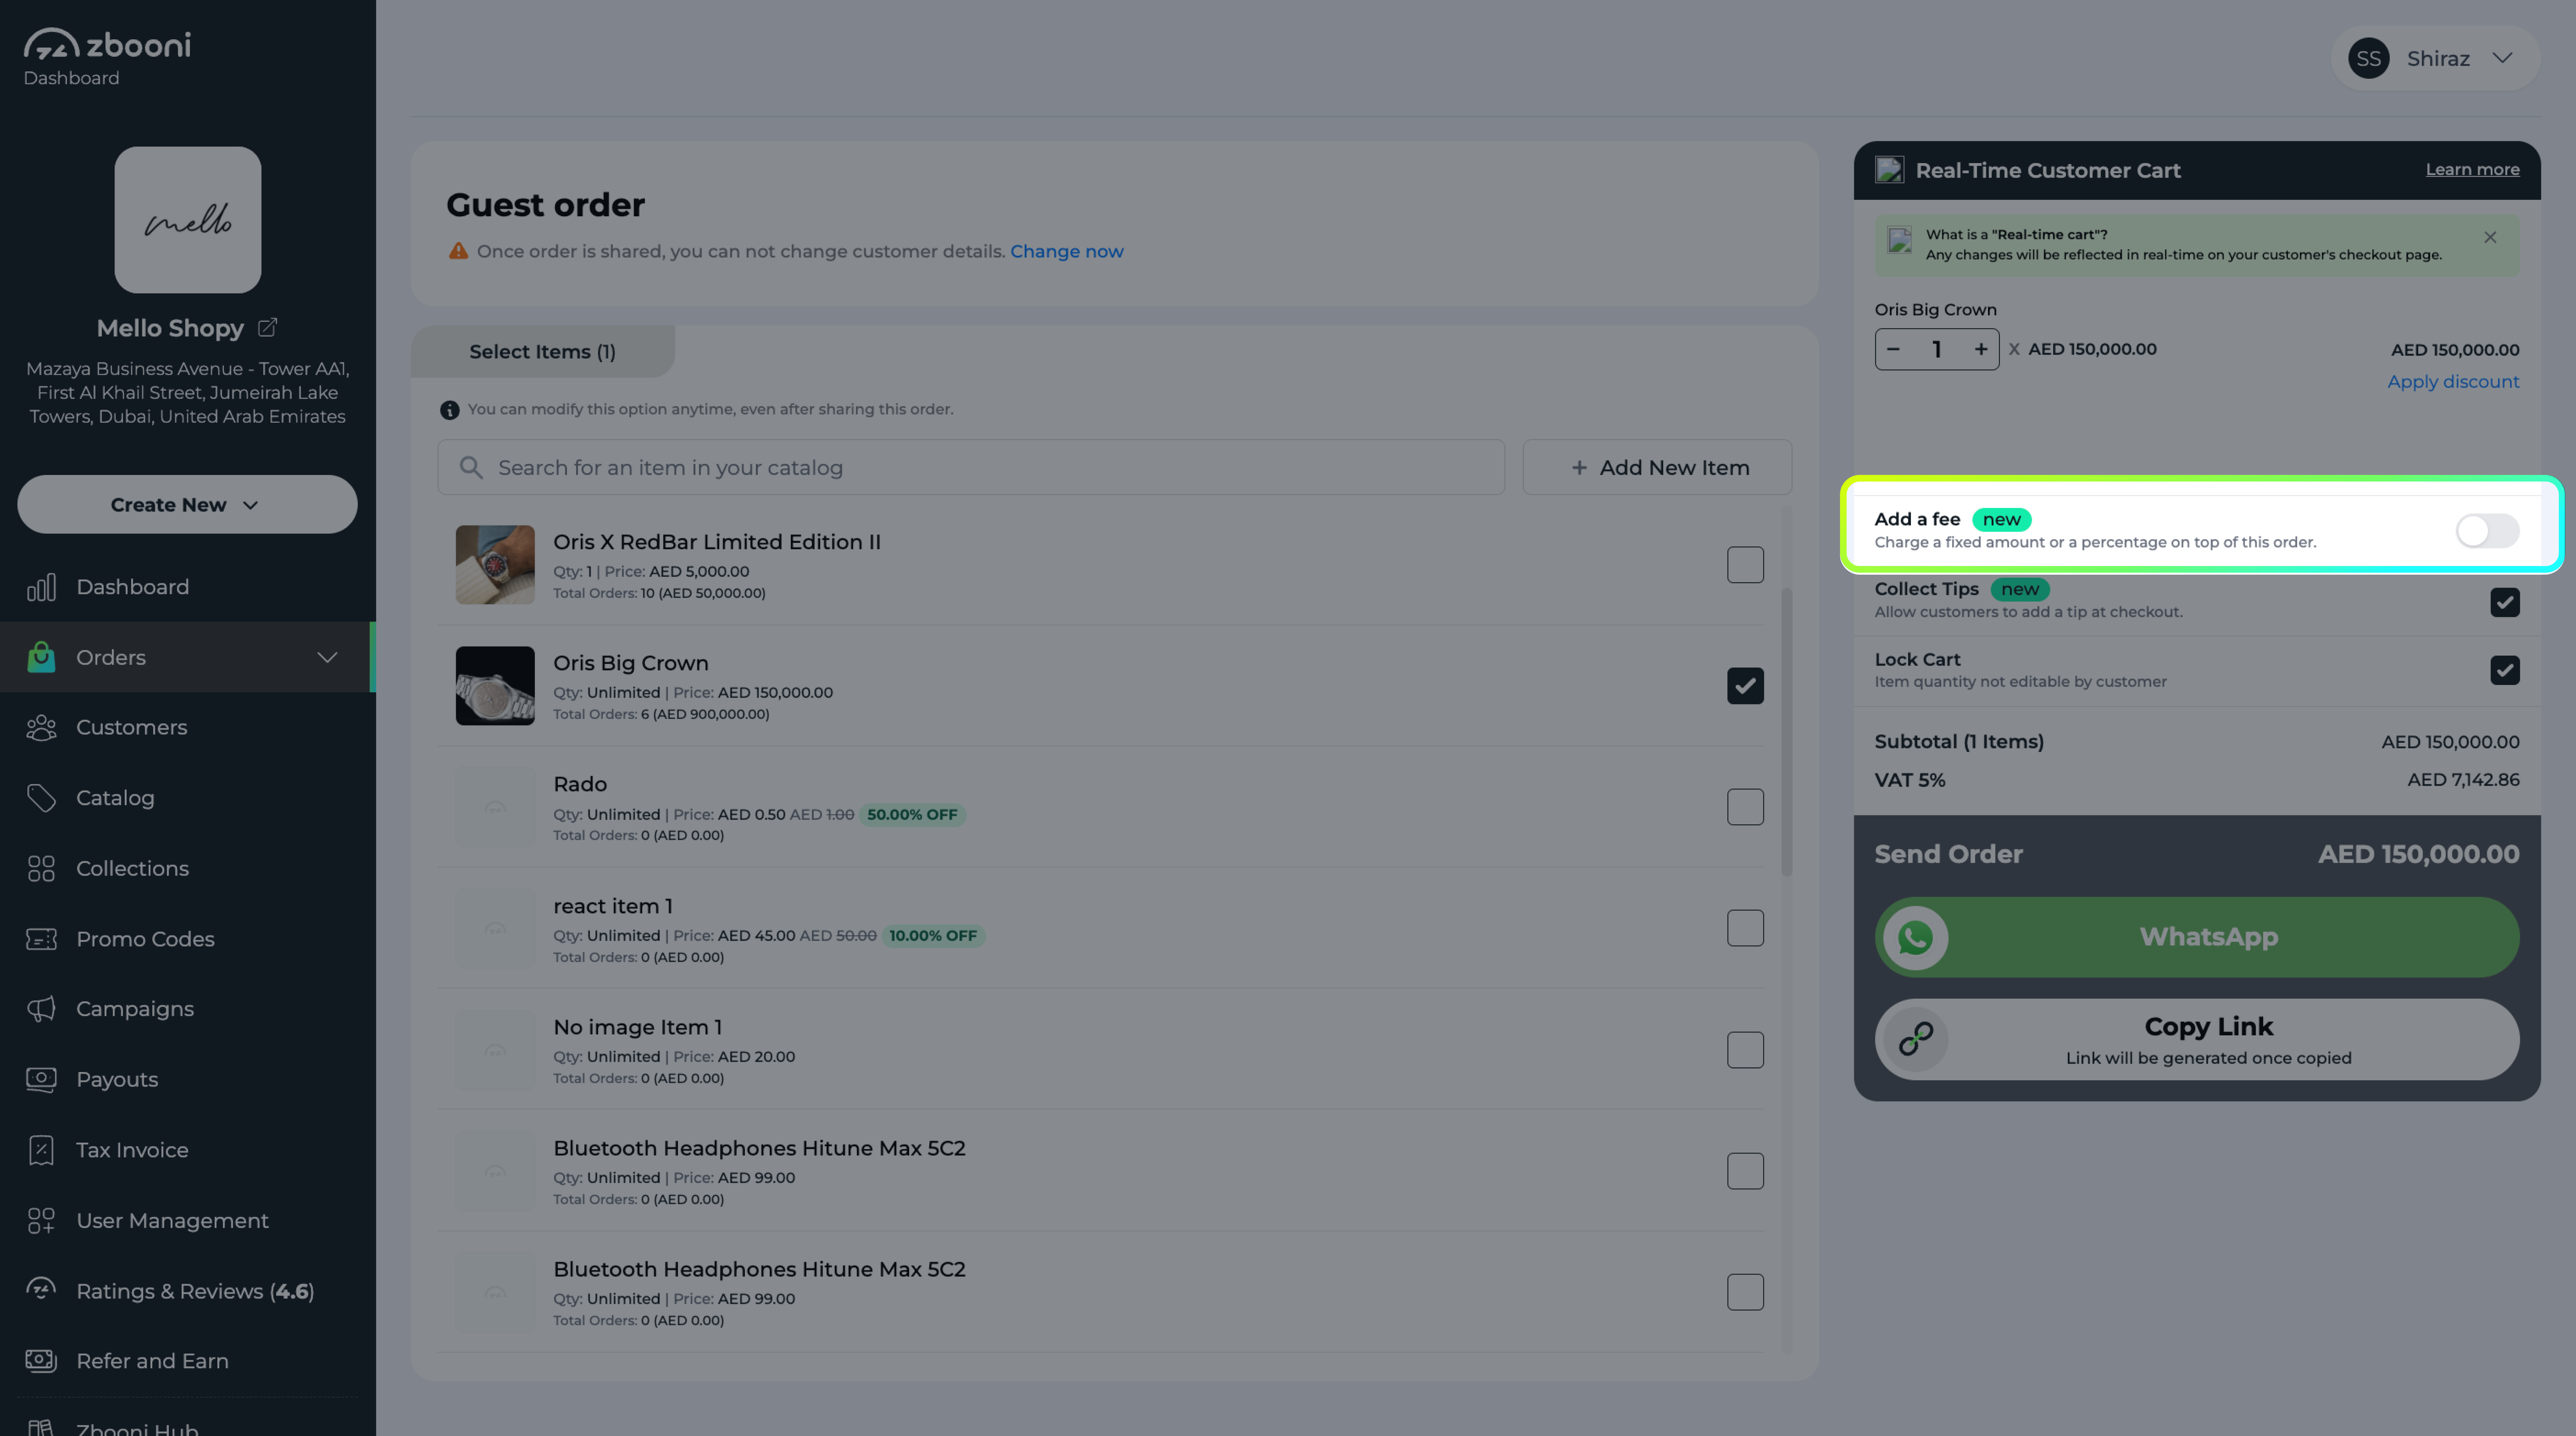Screen dimensions: 2576x1436
Task: Click the cart quantity field showing 1
Action: pyautogui.click(x=1937, y=349)
